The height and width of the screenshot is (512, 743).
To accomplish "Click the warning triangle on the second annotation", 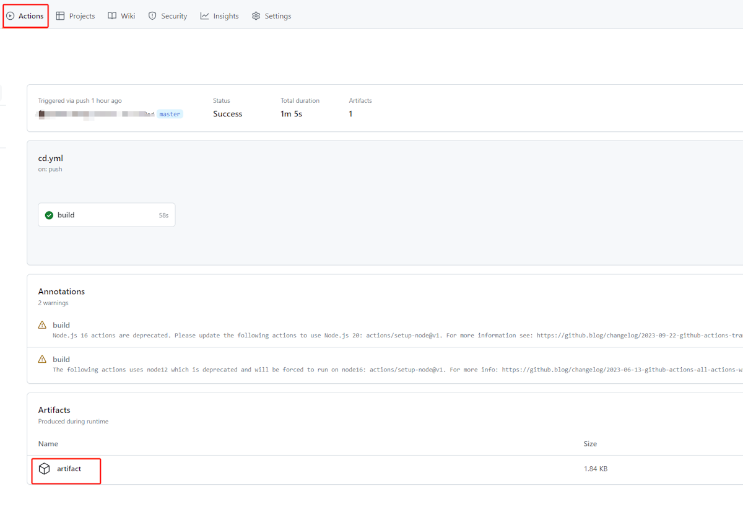I will point(42,358).
